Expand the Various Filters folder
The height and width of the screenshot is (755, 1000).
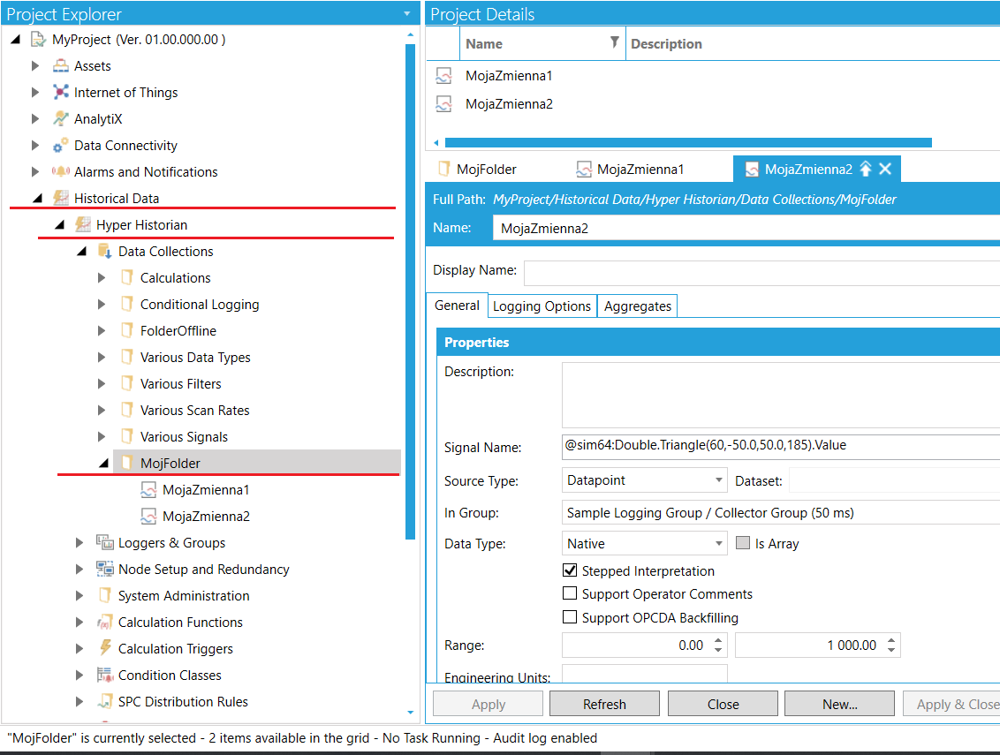tap(102, 384)
